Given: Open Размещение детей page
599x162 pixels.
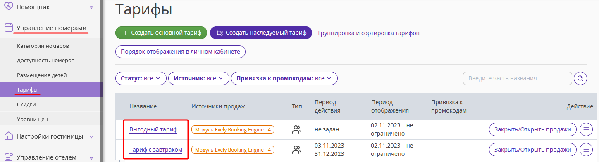Looking at the screenshot, I should [42, 75].
